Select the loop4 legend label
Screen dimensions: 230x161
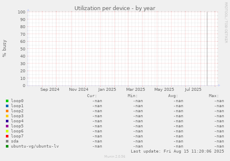click(x=17, y=121)
